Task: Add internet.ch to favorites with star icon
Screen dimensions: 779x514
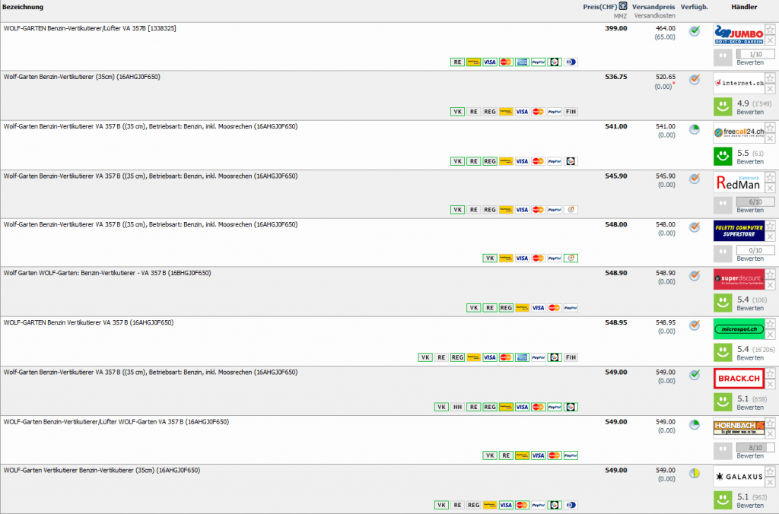Action: click(x=770, y=78)
